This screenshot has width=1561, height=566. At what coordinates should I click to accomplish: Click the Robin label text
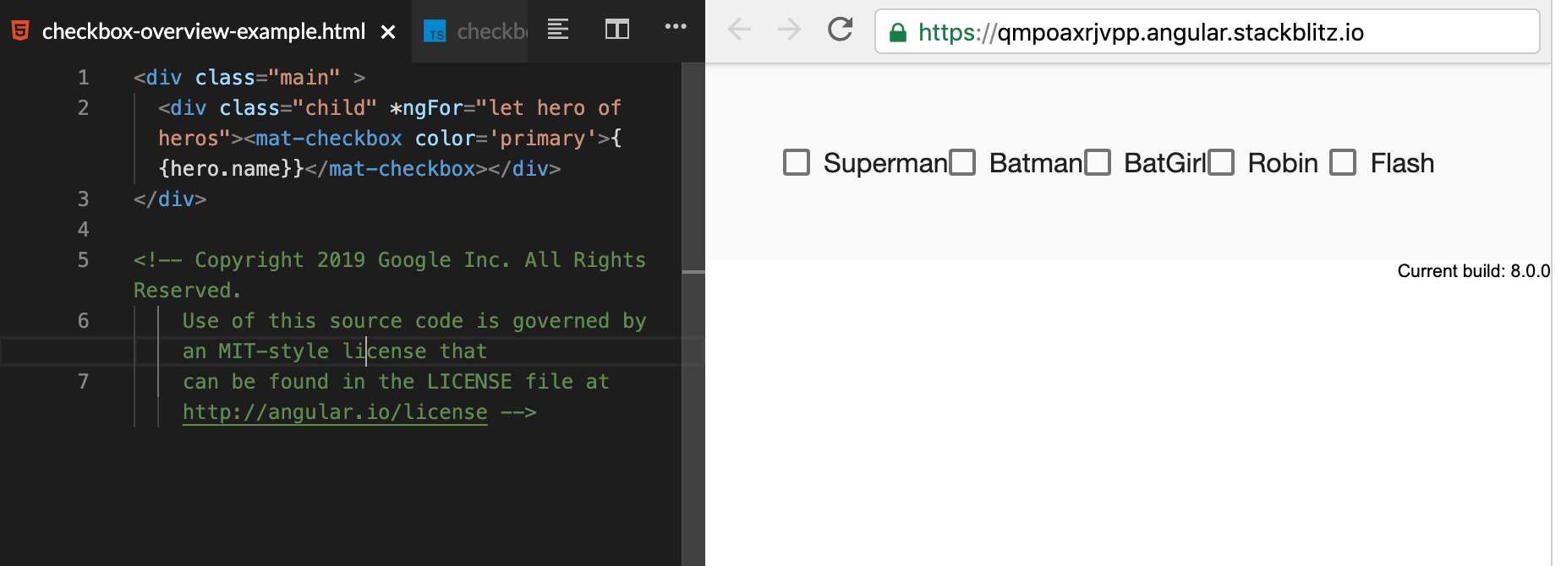[x=1283, y=163]
